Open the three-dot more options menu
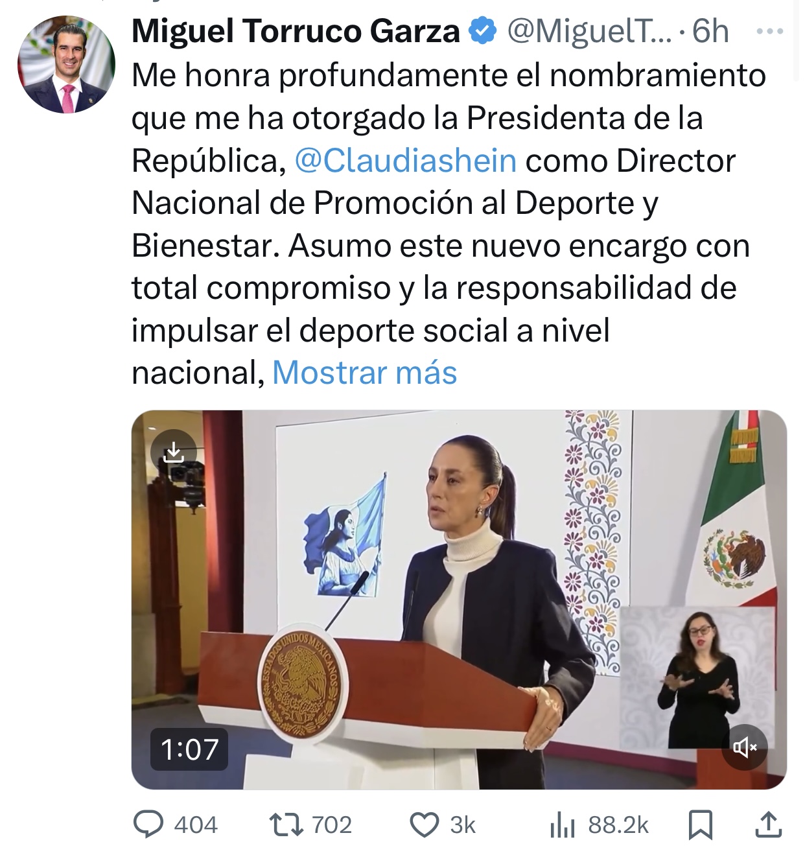 coord(770,31)
